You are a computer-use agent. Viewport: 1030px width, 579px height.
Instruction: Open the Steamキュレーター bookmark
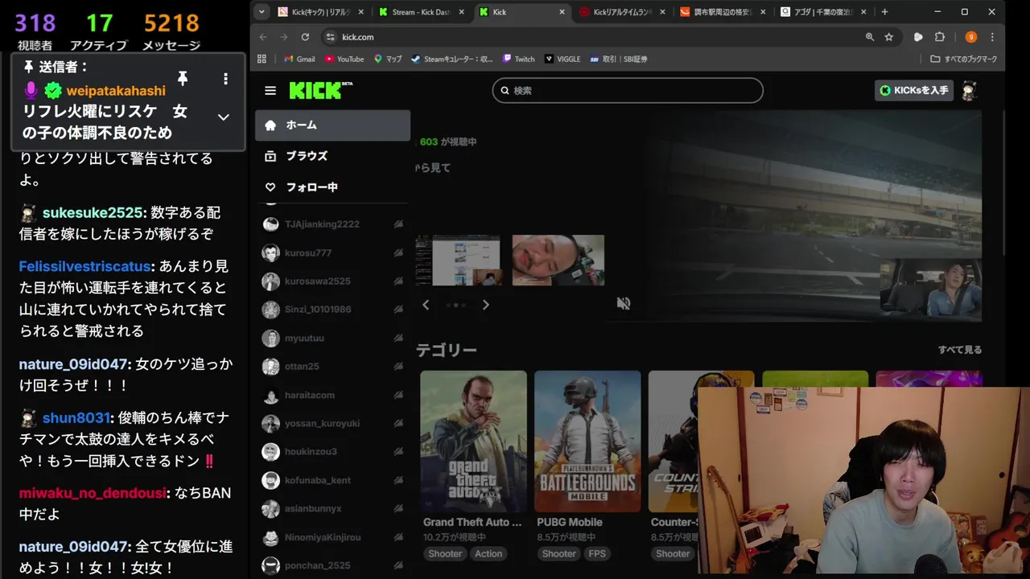[x=452, y=59]
